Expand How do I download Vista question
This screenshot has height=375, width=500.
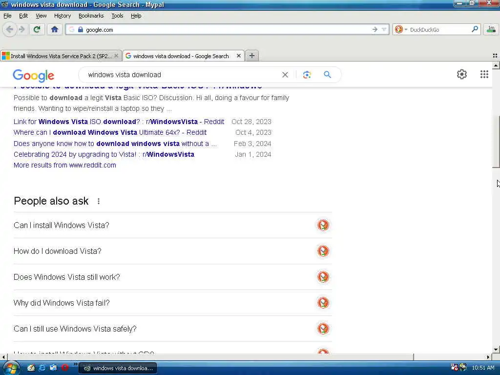tap(172, 251)
